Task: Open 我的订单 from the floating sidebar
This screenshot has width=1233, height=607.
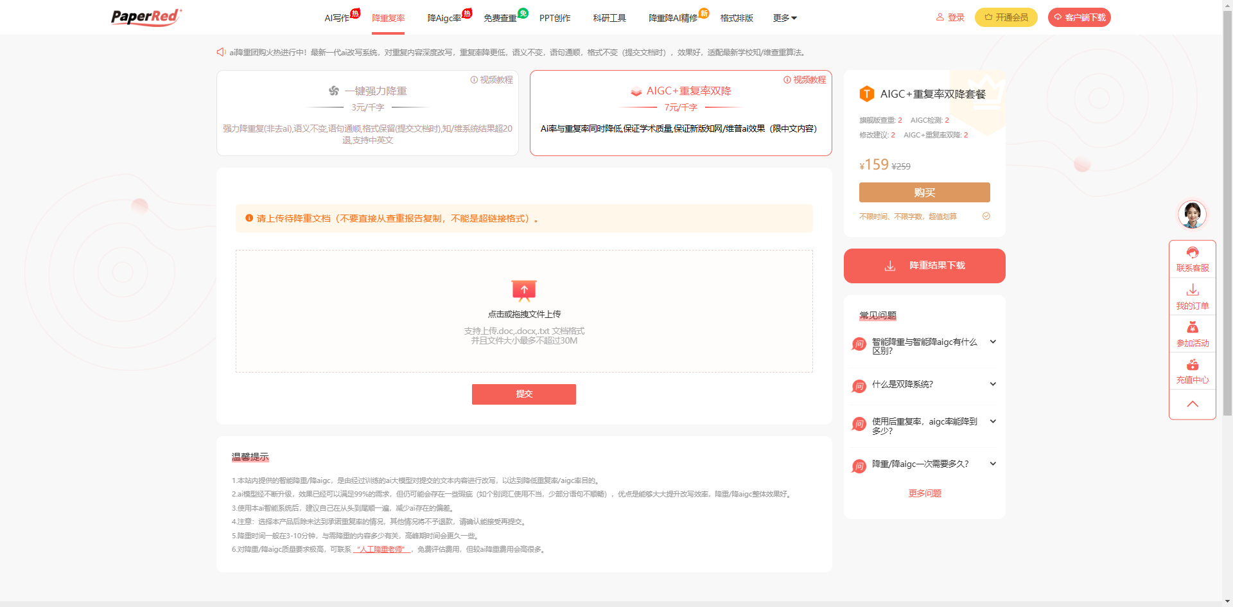Action: tap(1193, 297)
